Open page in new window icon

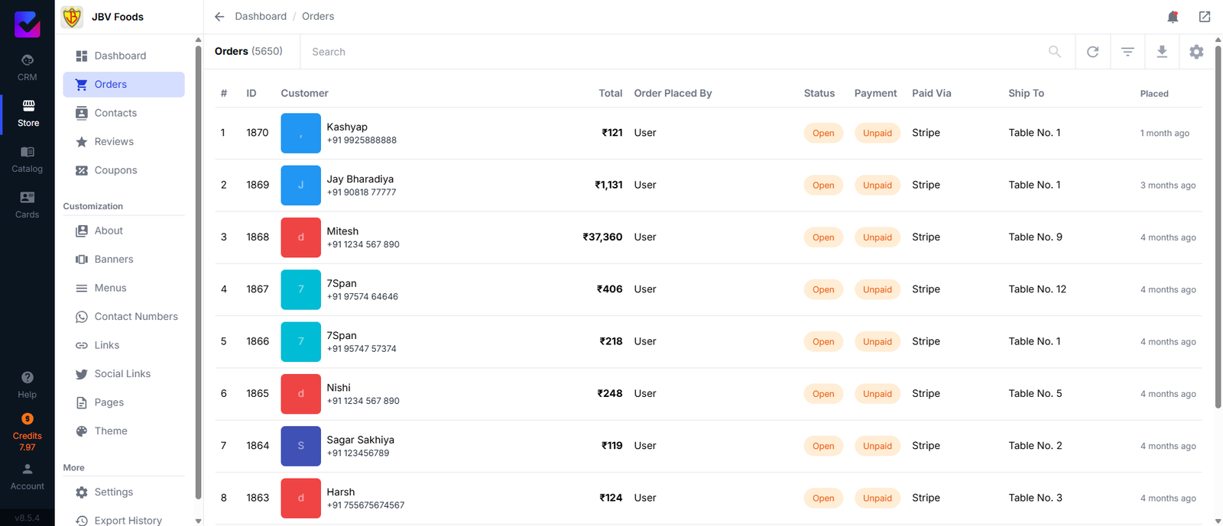click(1205, 16)
